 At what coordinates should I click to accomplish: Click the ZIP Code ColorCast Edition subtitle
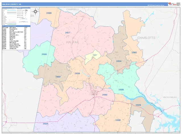click(156, 5)
